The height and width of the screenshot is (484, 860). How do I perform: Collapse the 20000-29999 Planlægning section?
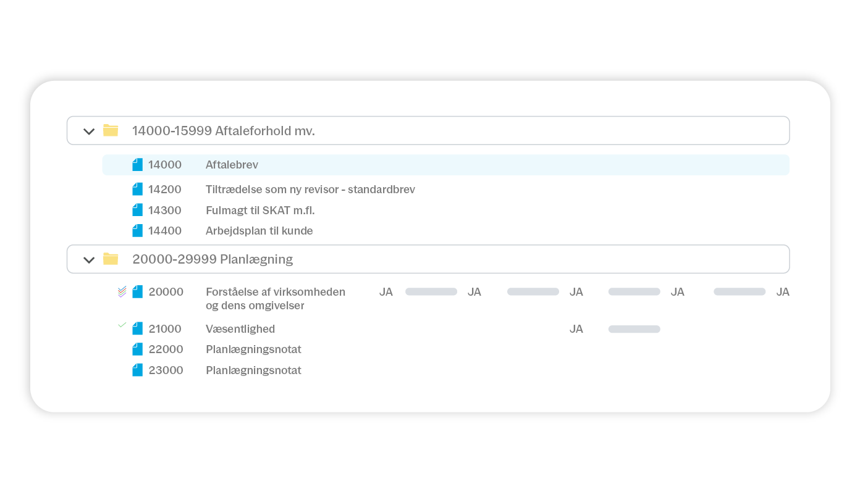[89, 260]
